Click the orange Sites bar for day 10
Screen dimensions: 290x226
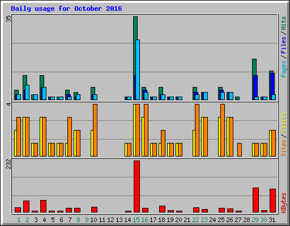pos(95,130)
